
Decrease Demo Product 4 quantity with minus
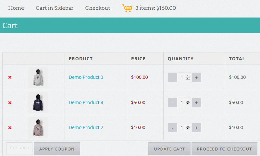tap(172, 103)
